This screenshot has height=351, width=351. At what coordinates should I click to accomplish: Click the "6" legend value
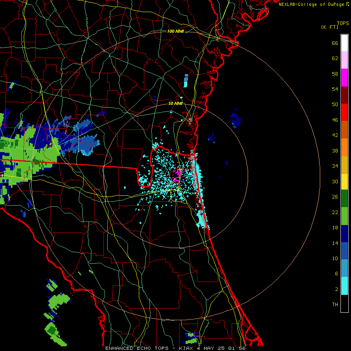pos(337,274)
